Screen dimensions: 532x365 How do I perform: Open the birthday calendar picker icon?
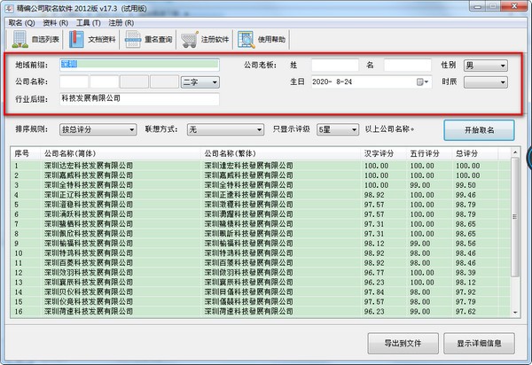422,82
